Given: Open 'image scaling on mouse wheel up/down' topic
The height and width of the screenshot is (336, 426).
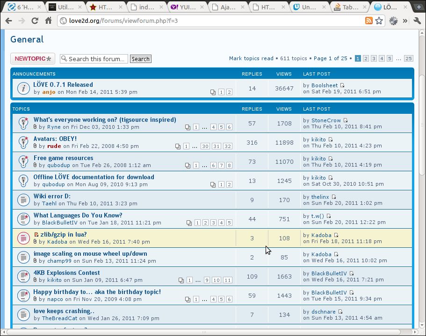Looking at the screenshot, I should pos(90,253).
